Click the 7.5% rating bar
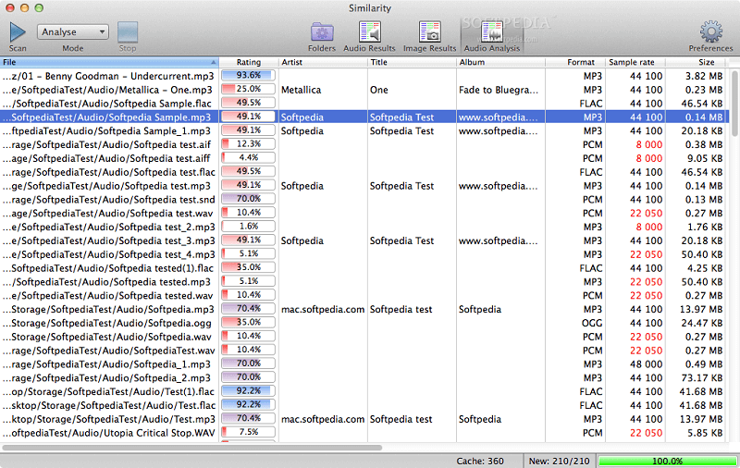The height and width of the screenshot is (468, 740). 248,432
